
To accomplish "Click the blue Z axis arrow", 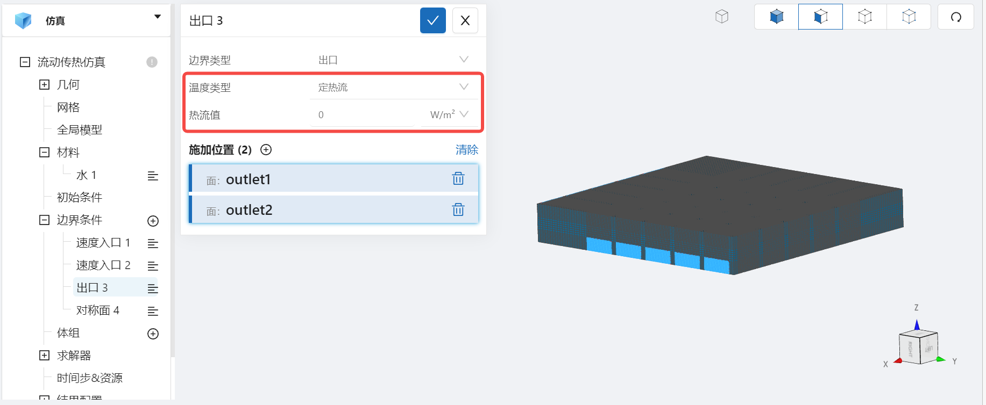I will 917,325.
